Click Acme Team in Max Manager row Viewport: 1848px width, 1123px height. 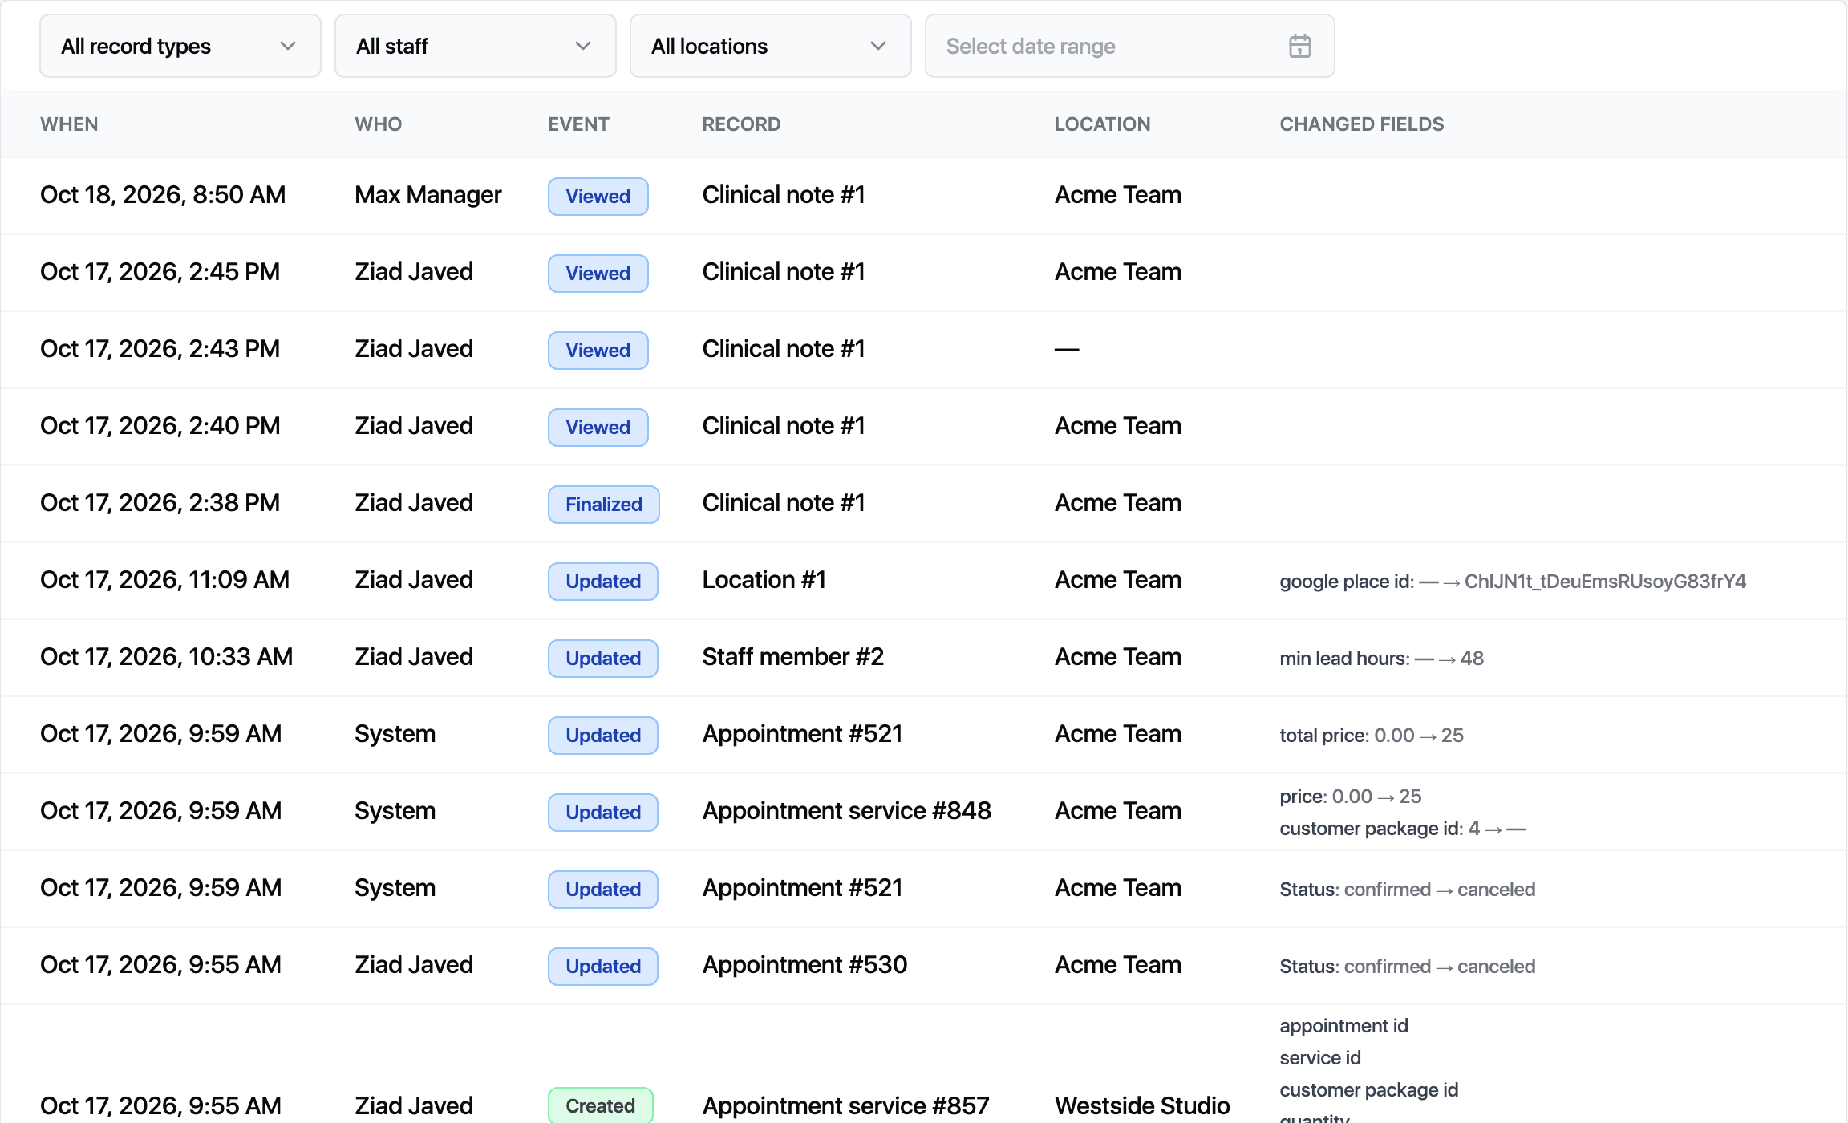pos(1118,195)
